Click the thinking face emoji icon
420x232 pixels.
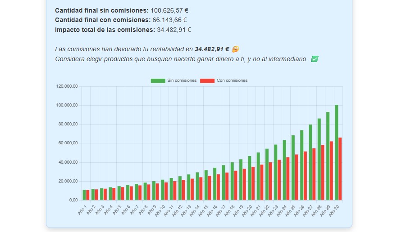(x=235, y=49)
